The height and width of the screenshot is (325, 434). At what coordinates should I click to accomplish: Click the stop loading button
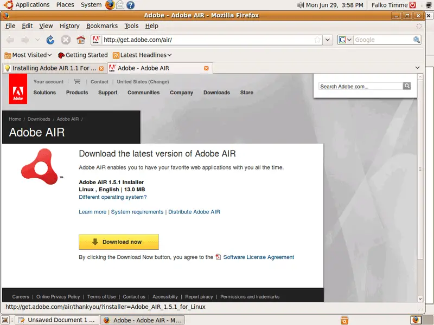click(x=66, y=40)
